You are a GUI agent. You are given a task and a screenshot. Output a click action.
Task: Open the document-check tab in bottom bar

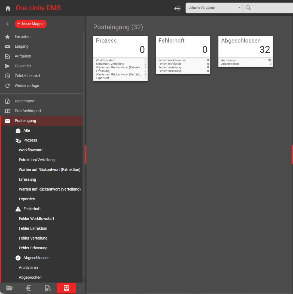[x=47, y=288]
